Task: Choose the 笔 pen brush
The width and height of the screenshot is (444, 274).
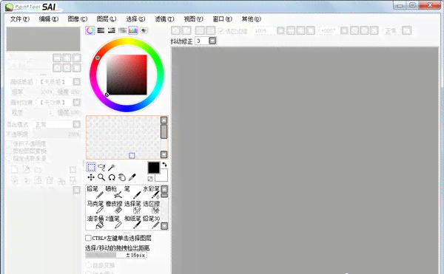Action: (x=132, y=192)
